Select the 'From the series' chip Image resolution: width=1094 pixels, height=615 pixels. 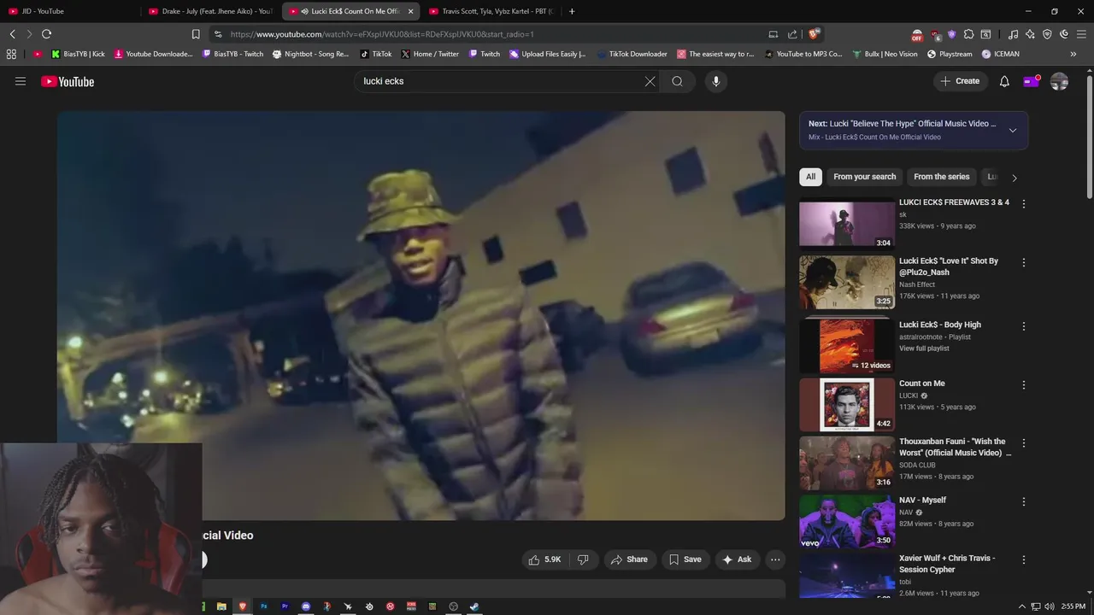point(942,177)
